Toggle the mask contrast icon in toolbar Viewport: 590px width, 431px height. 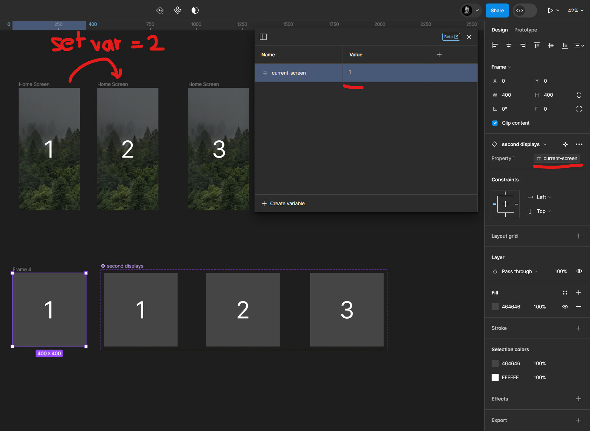195,11
